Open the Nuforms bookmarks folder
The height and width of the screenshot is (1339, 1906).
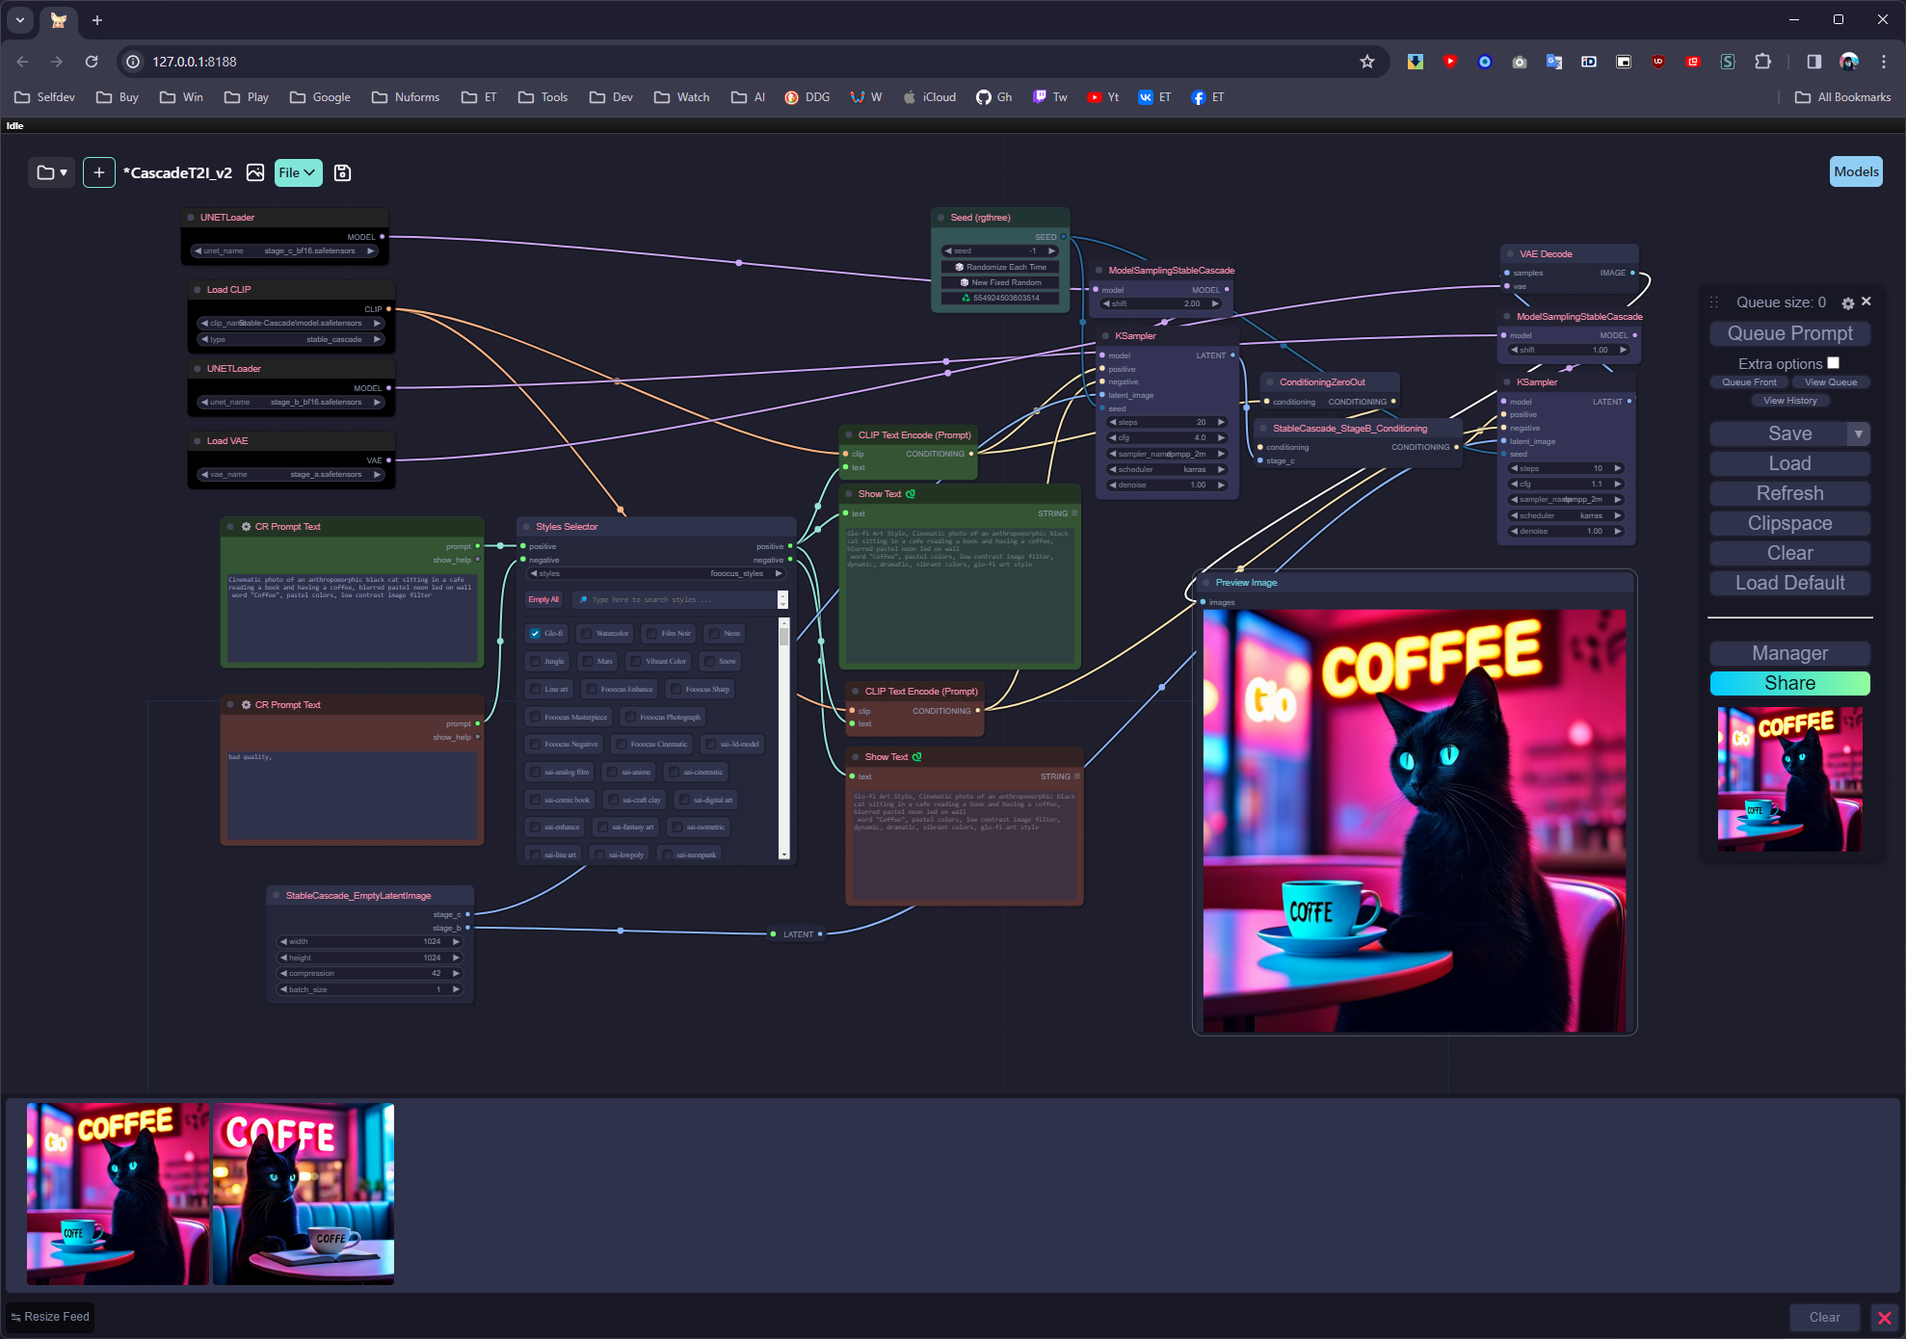(x=406, y=97)
